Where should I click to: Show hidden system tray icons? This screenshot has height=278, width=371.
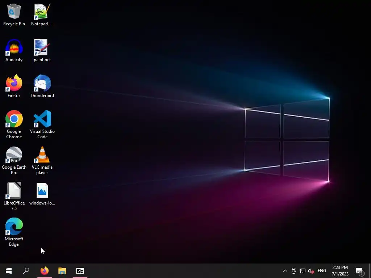pos(285,271)
